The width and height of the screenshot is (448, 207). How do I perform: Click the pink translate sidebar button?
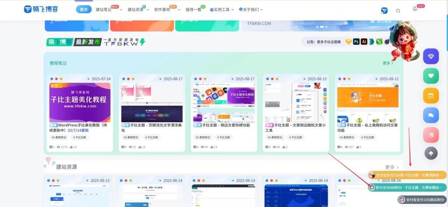431,135
